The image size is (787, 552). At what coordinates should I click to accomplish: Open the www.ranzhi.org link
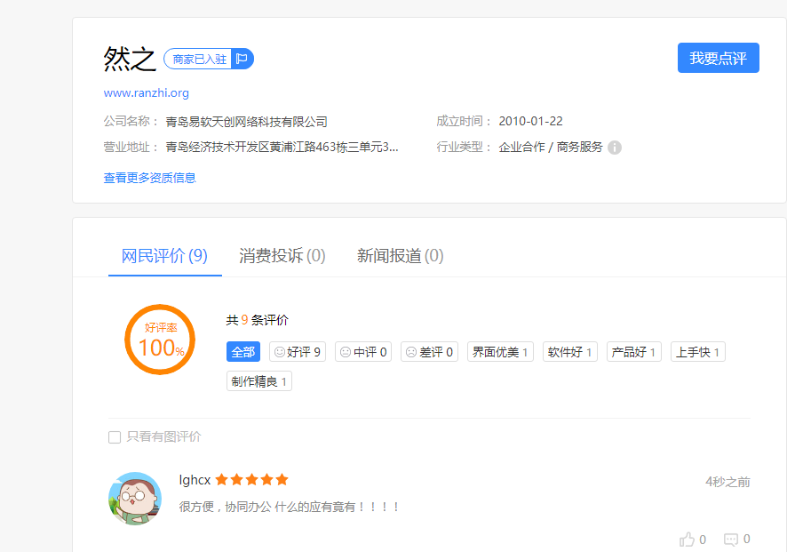coord(146,93)
